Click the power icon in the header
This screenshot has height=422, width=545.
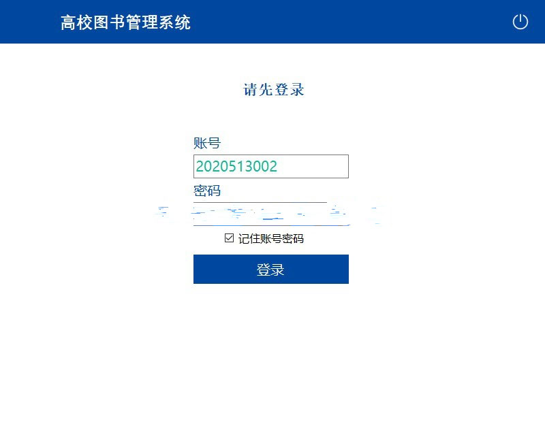pyautogui.click(x=520, y=22)
